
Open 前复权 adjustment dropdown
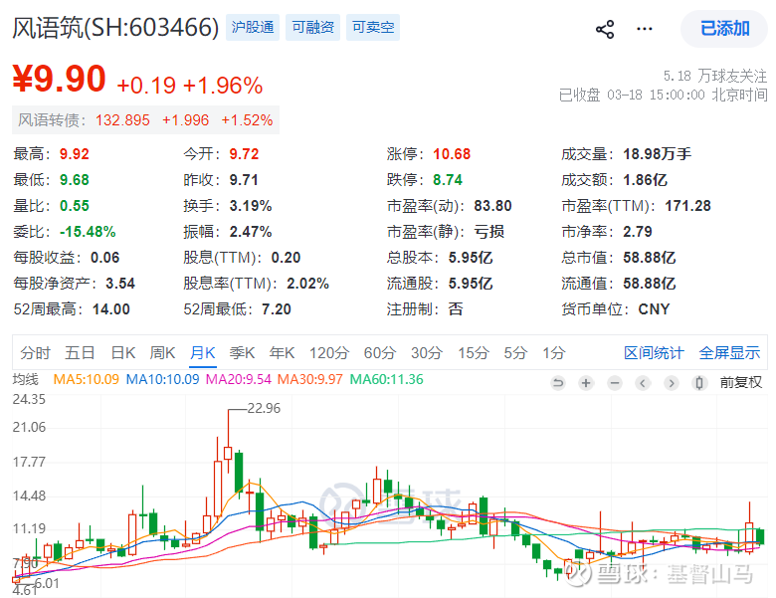[741, 383]
